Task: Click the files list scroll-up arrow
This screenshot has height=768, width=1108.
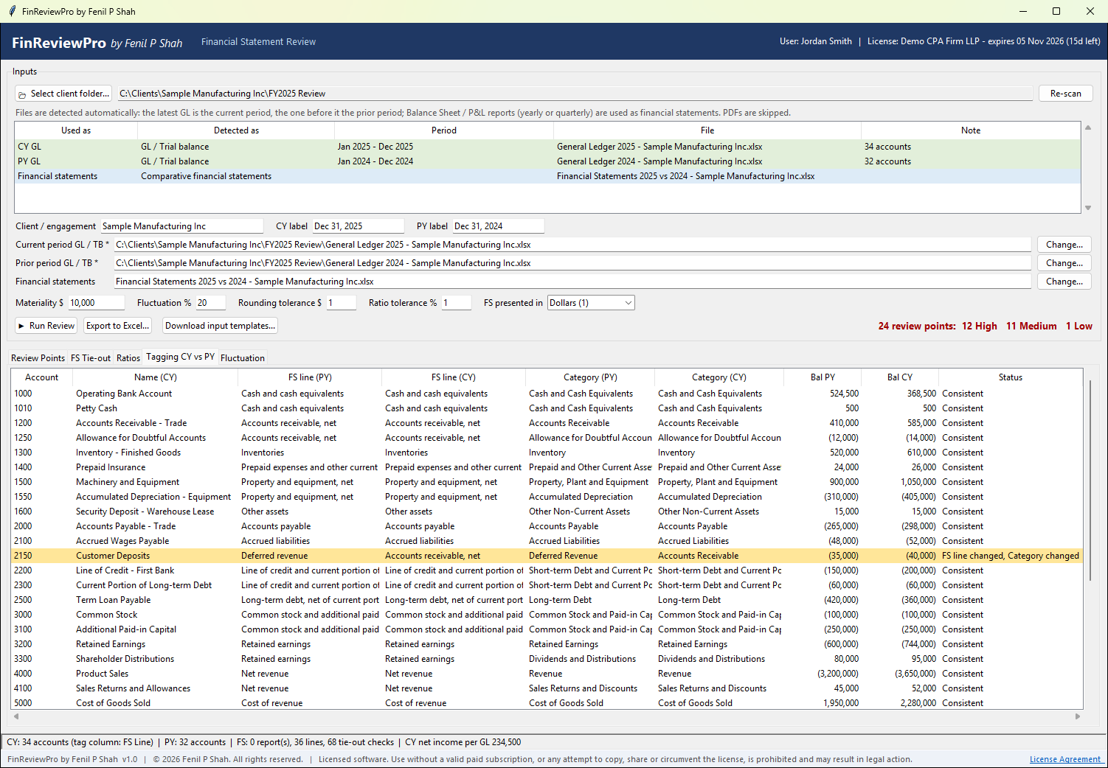Action: point(1088,128)
